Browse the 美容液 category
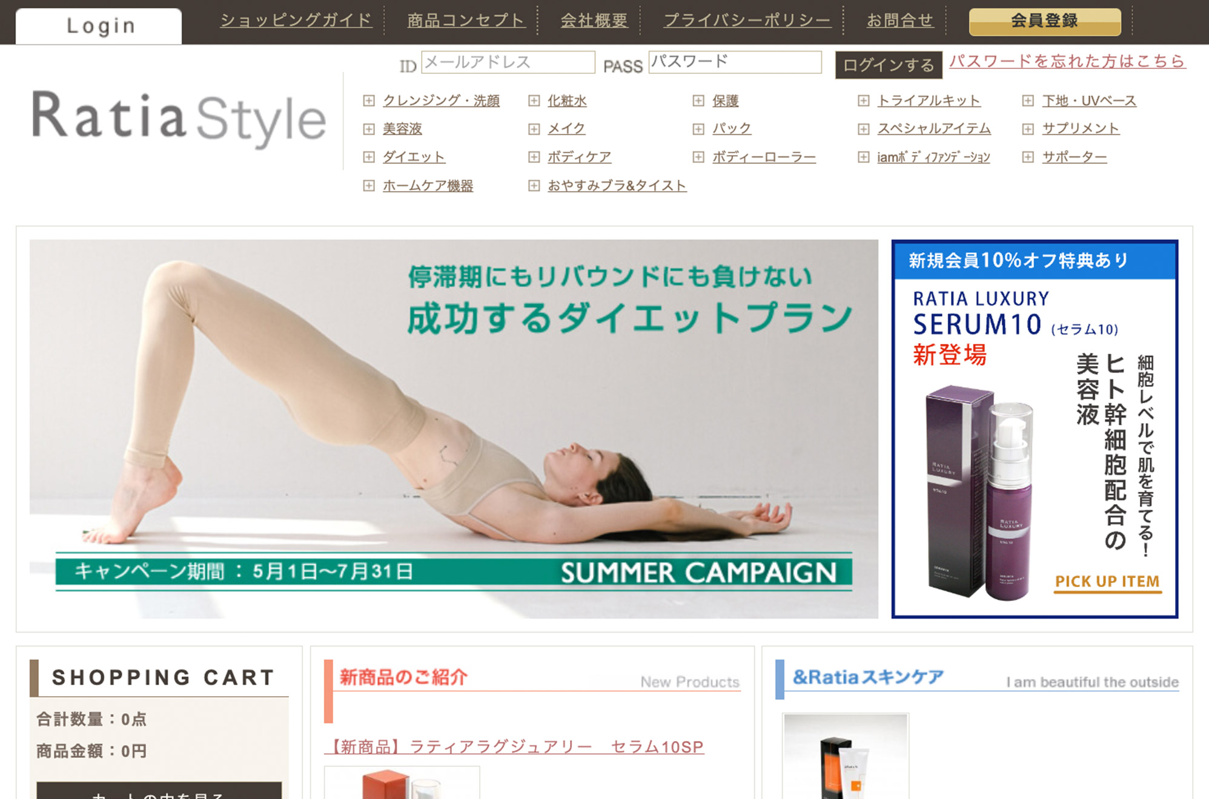The height and width of the screenshot is (799, 1209). [402, 129]
